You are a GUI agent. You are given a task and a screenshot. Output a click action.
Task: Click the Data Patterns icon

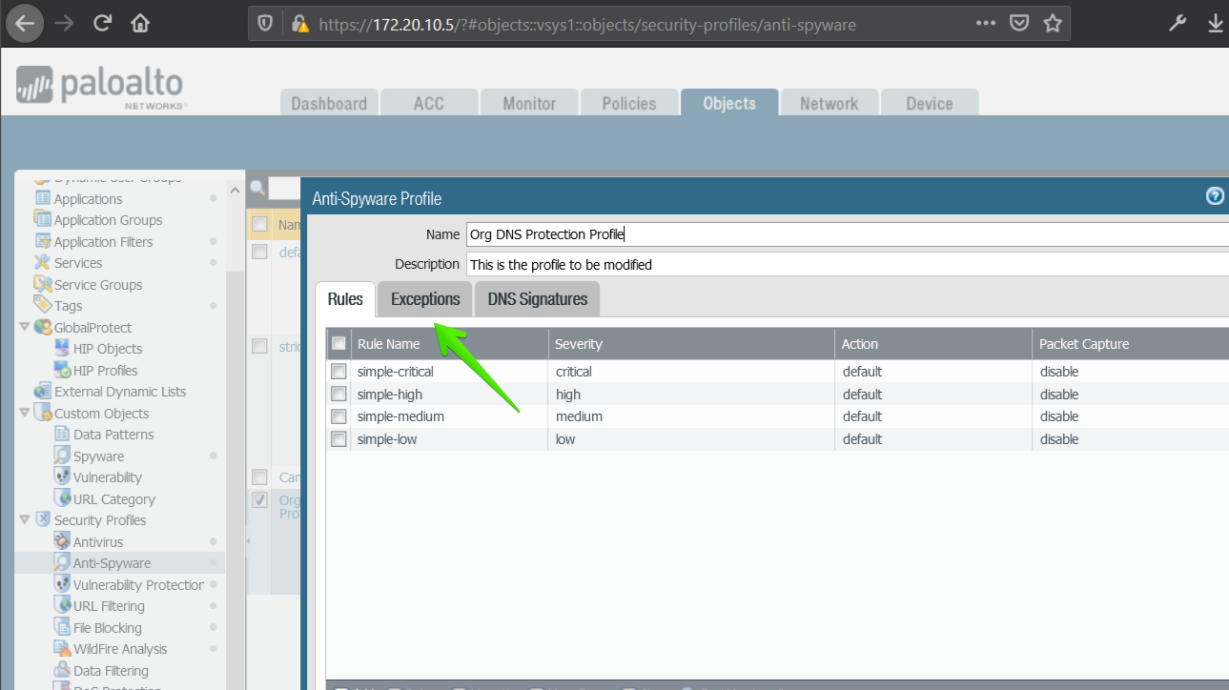(x=62, y=434)
